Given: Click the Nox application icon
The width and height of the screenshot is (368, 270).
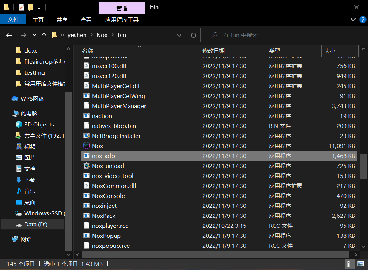Looking at the screenshot, I should pos(86,146).
